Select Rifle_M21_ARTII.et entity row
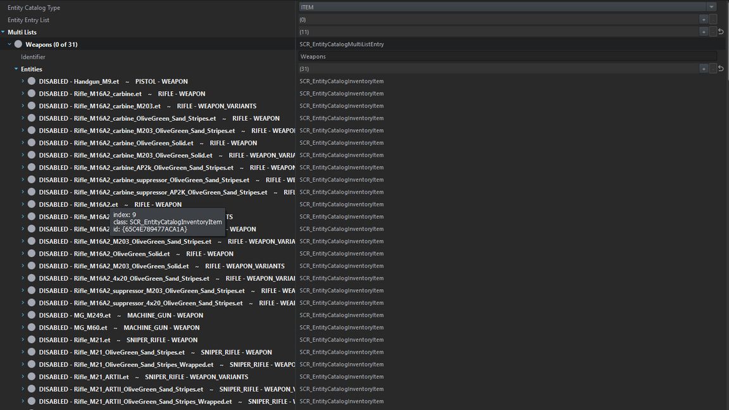The height and width of the screenshot is (410, 729). coord(101,377)
